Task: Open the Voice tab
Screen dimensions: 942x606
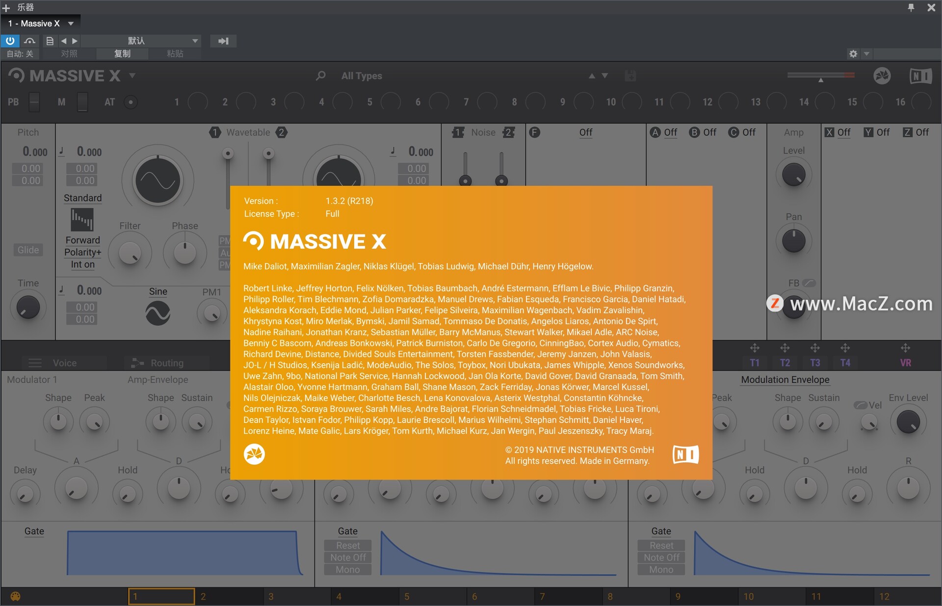Action: click(64, 363)
